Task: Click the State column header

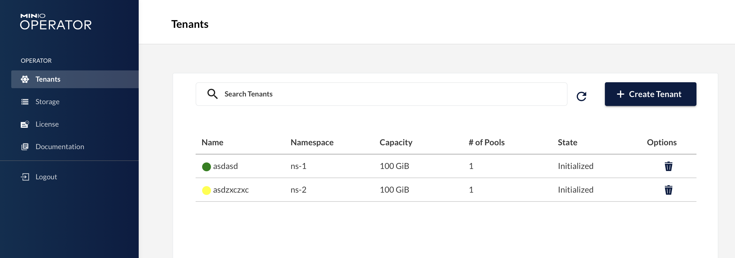Action: (x=568, y=143)
